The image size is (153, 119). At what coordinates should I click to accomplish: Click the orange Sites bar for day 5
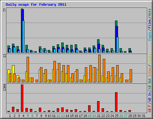pos(28,70)
